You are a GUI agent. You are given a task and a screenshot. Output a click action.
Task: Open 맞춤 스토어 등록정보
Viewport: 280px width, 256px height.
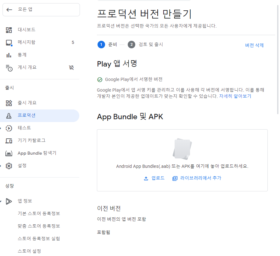pyautogui.click(x=39, y=226)
